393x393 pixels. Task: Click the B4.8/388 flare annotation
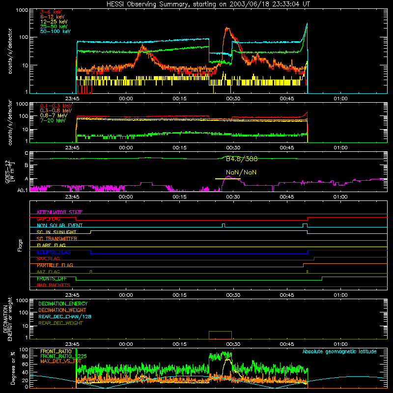241,159
